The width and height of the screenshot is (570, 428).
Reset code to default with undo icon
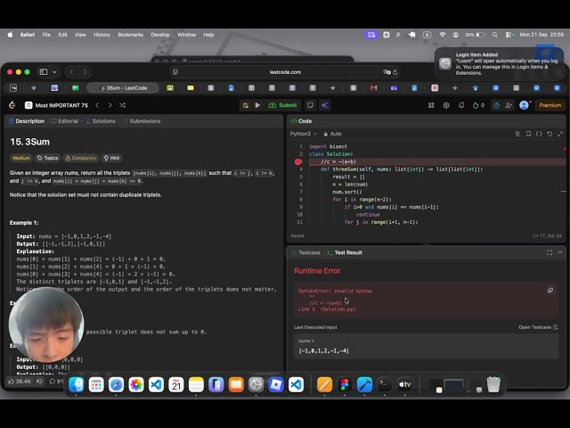click(x=550, y=134)
